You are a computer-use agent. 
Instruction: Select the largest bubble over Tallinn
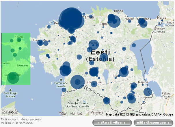coord(71,19)
